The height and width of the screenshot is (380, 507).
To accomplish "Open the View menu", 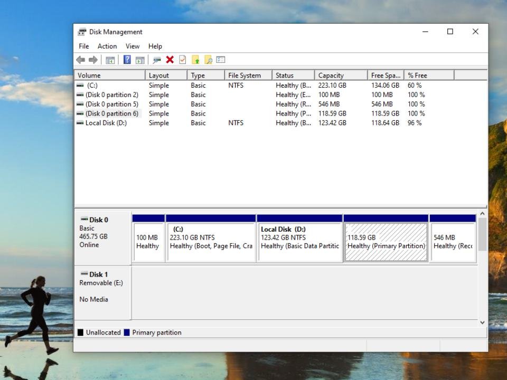I will tap(133, 46).
